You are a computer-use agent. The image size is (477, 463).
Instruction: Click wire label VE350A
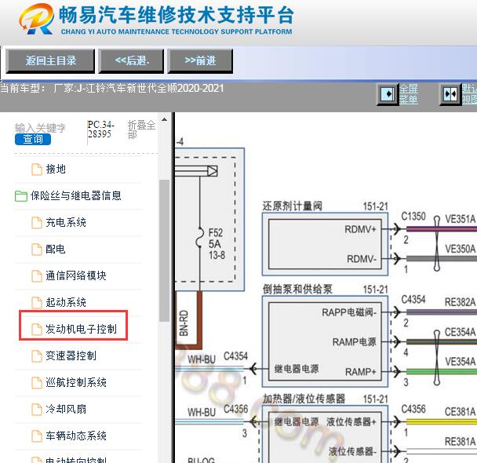tap(460, 249)
